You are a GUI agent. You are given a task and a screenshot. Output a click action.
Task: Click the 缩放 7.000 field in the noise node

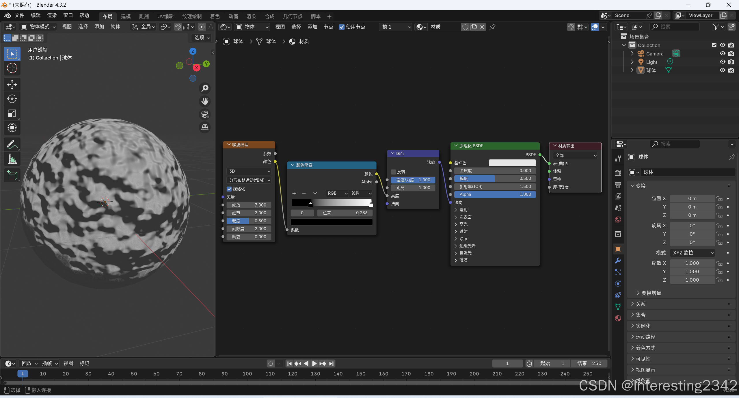point(249,205)
